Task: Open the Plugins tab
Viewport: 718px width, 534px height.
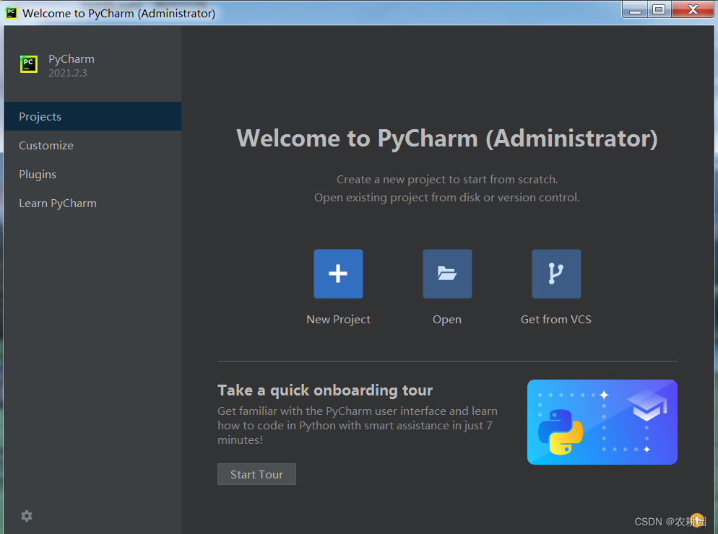Action: point(92,175)
